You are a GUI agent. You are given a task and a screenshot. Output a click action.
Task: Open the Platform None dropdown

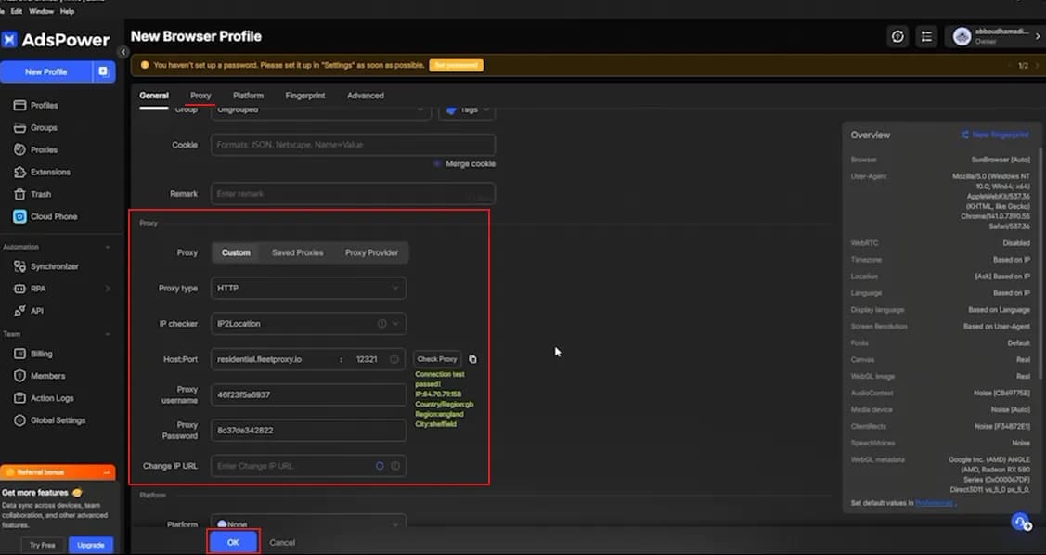[308, 523]
